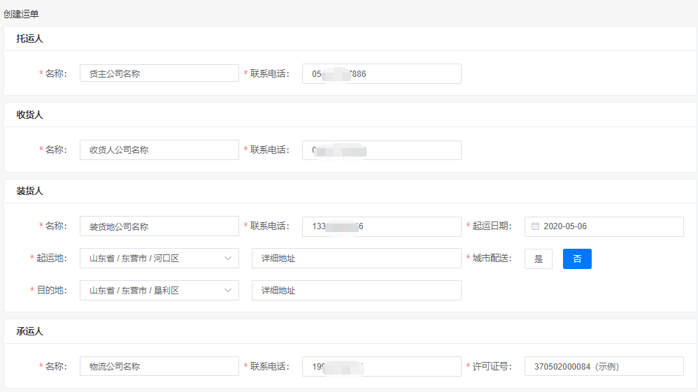This screenshot has width=698, height=392.
Task: Click the 收货人 名称 input field
Action: point(159,150)
